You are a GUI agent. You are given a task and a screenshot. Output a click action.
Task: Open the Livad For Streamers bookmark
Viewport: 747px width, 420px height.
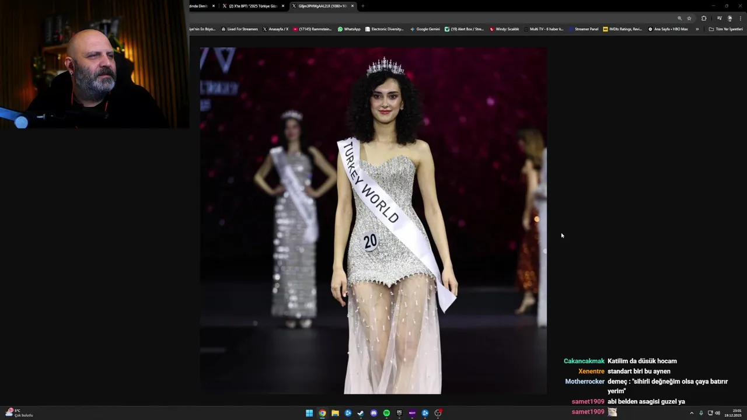coord(239,29)
